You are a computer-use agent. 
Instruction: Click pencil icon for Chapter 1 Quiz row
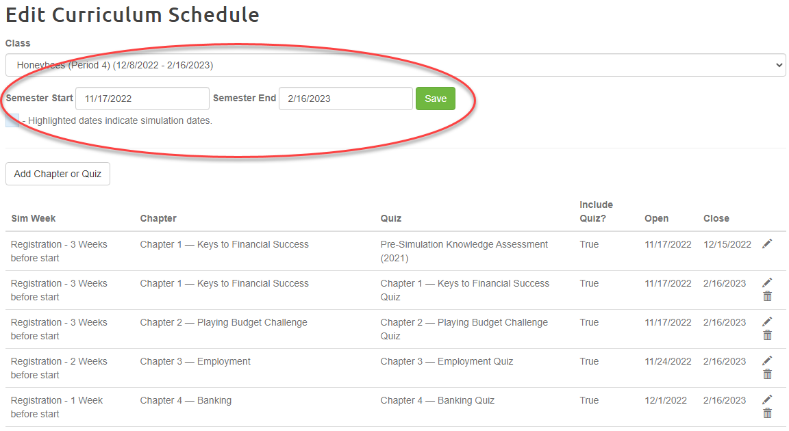coord(767,283)
